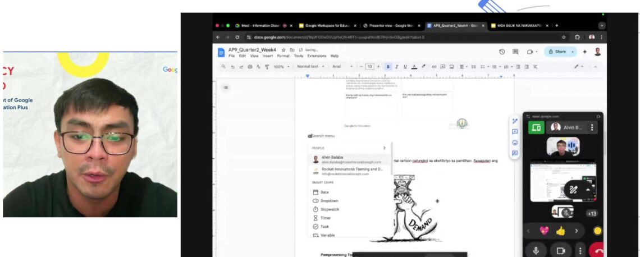640x257 pixels.
Task: Toggle bold formatting
Action: [x=388, y=66]
